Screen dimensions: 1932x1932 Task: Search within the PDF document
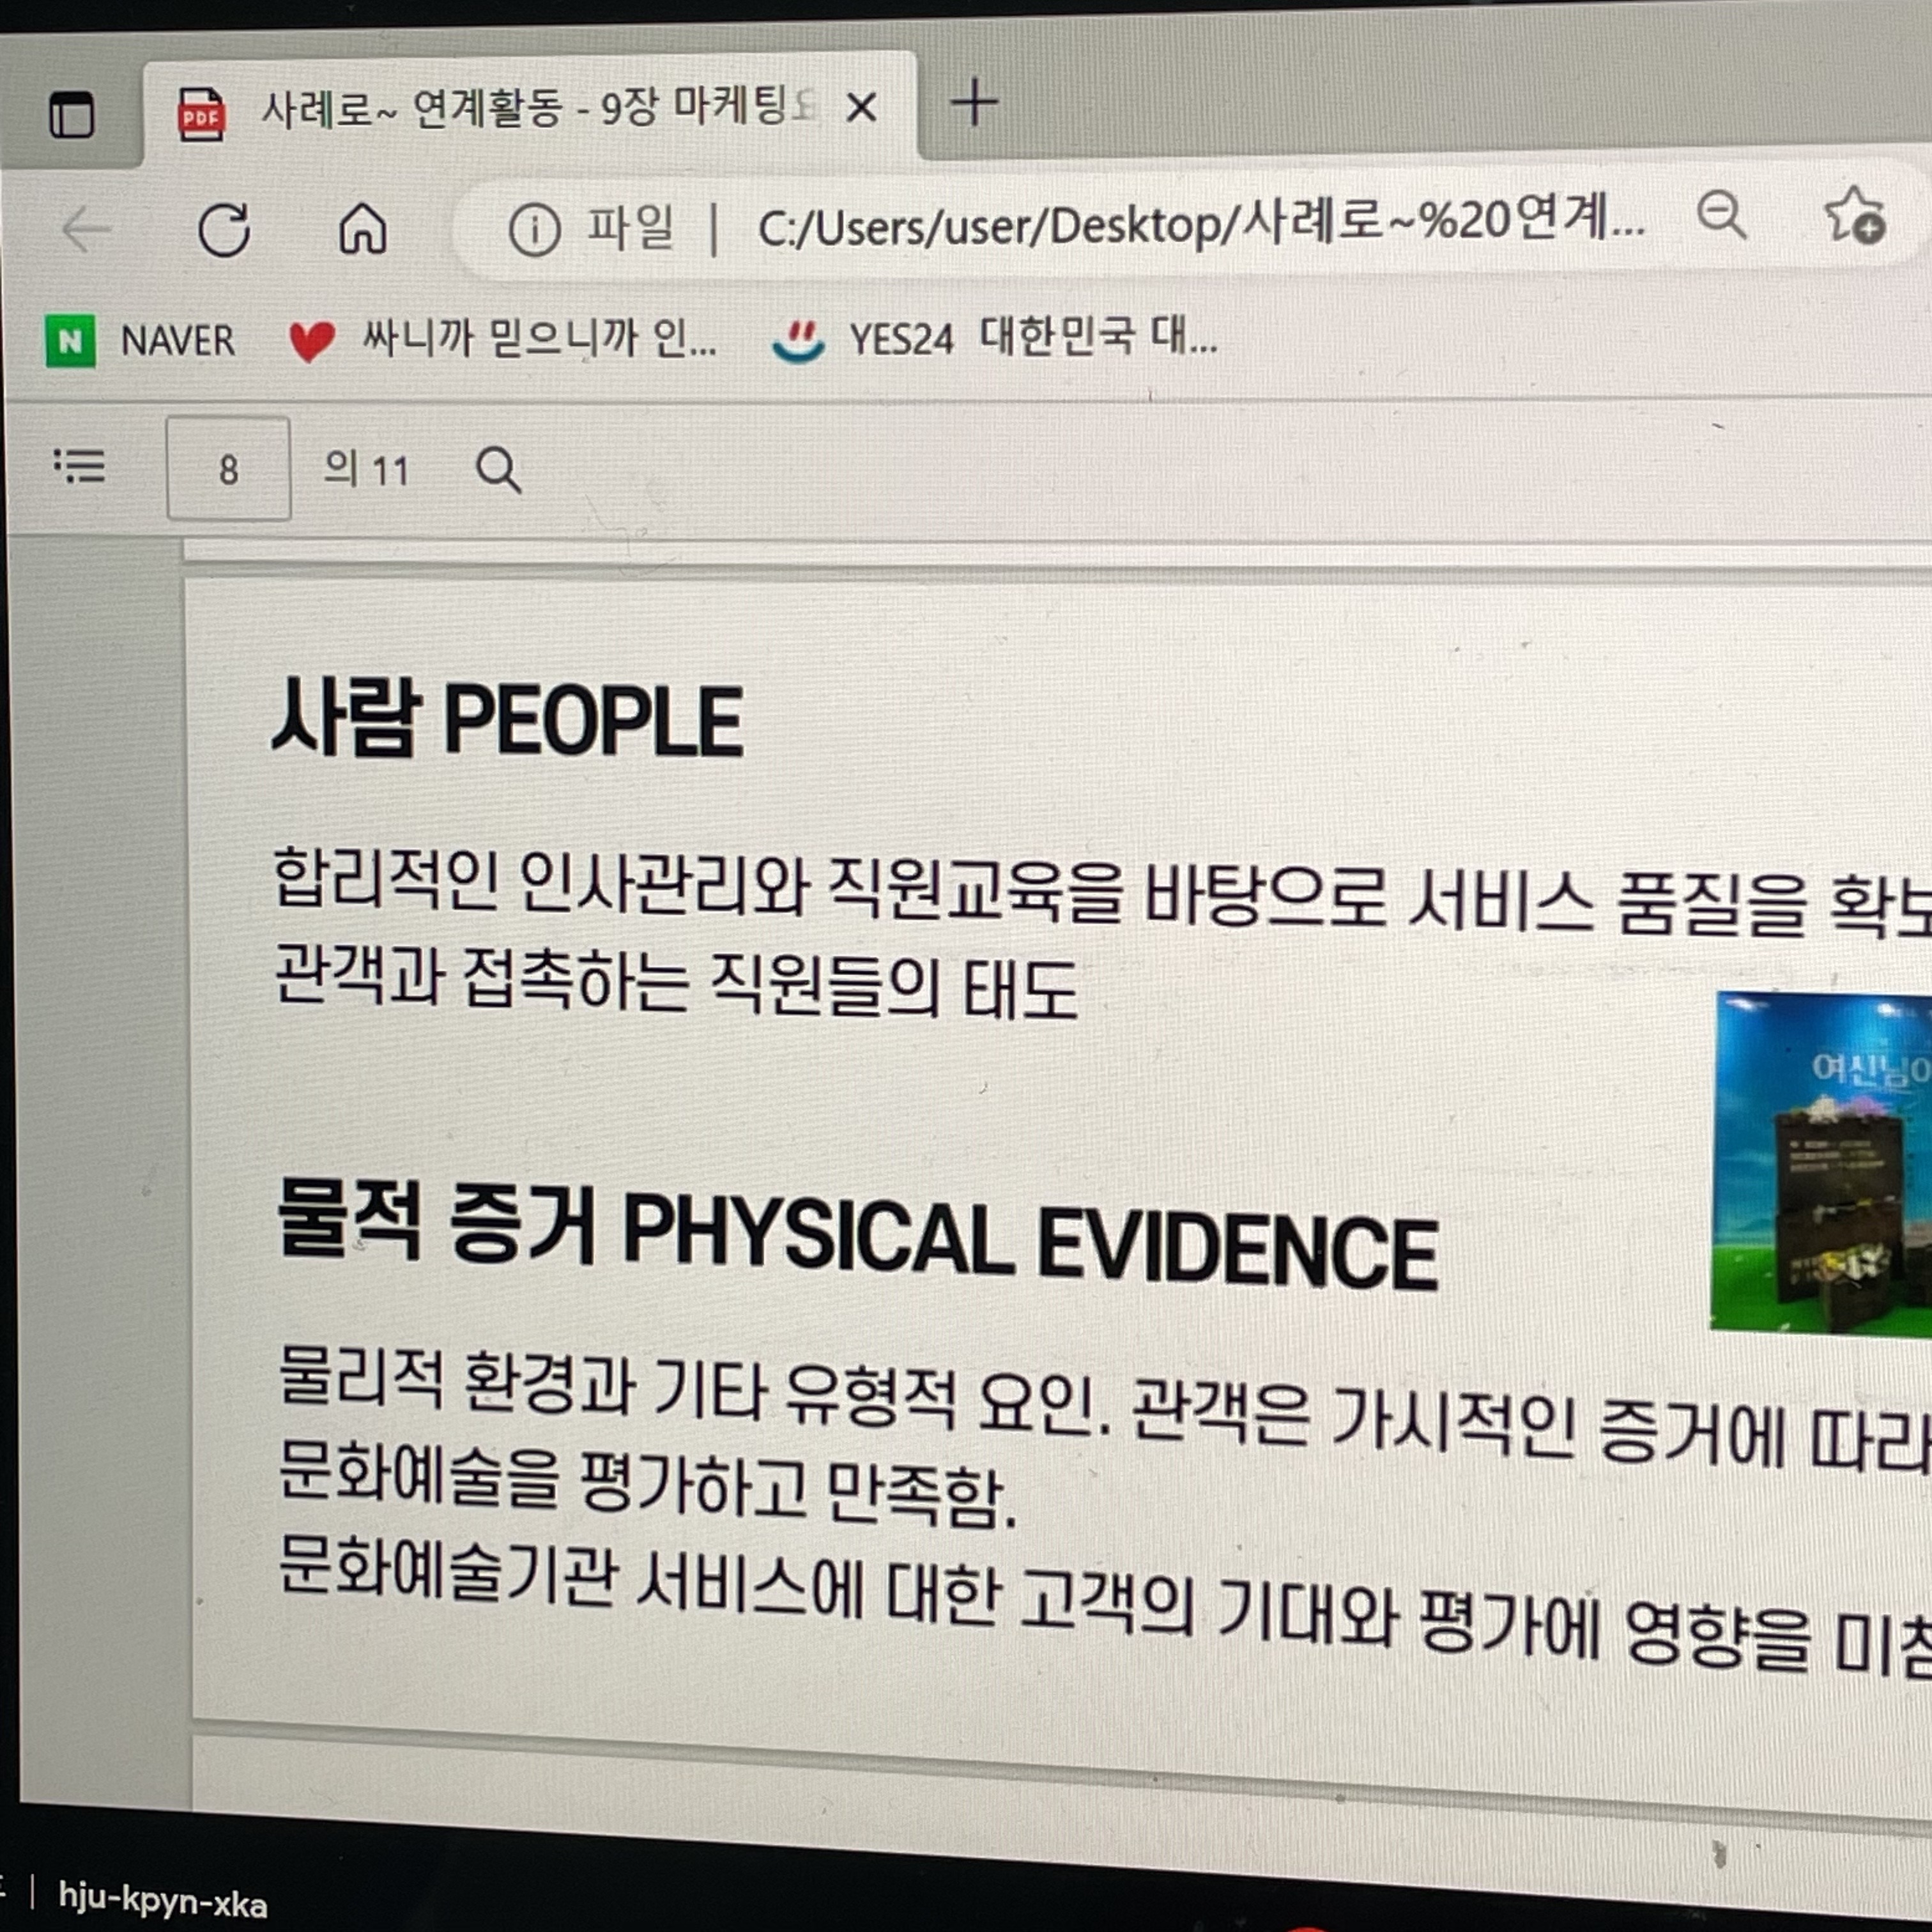[498, 470]
